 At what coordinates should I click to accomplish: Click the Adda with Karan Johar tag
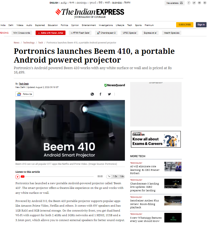[x=50, y=33]
